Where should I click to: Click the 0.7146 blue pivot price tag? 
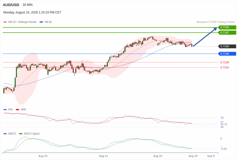pyautogui.click(x=227, y=54)
